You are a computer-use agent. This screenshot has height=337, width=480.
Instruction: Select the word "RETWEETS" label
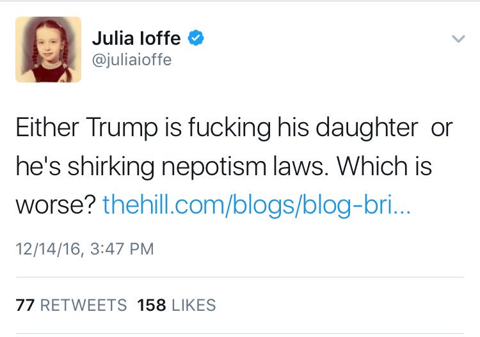83,305
